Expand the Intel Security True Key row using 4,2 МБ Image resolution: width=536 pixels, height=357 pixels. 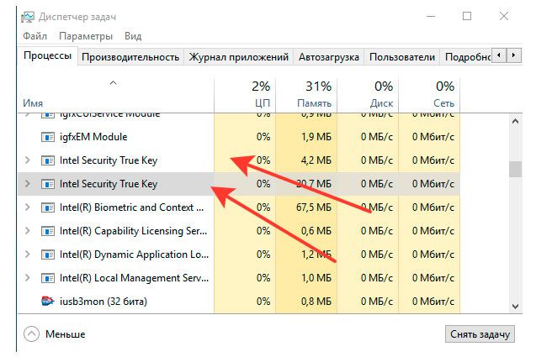28,160
